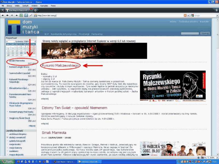Click the Dom Muzyki i Tańca logo
Screen dimensions: 219x164
[x=23, y=27]
